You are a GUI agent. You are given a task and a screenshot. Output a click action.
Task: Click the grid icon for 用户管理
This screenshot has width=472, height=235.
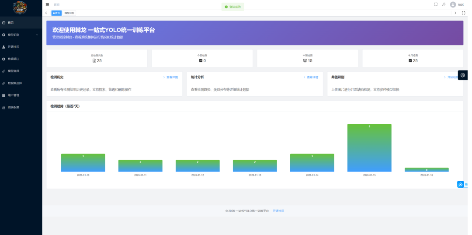pos(3,95)
